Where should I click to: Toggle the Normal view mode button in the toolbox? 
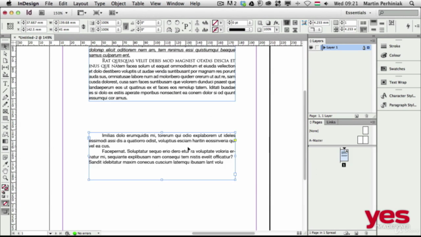(x=5, y=212)
